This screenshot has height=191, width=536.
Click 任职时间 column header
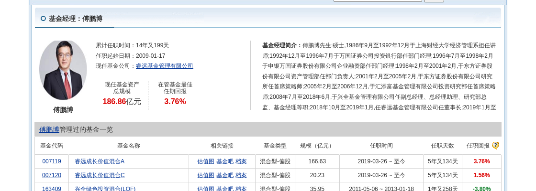pos(381,146)
